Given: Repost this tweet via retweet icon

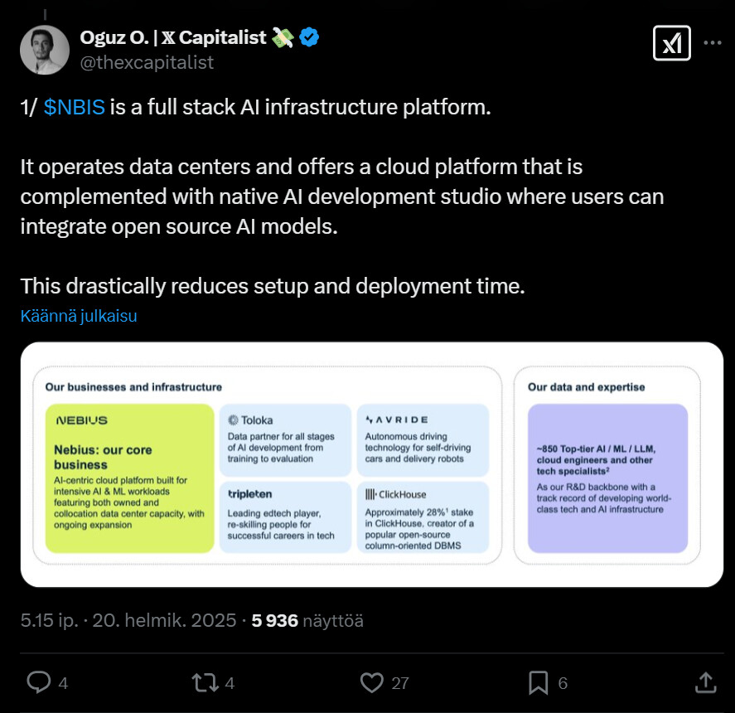Looking at the screenshot, I should [x=202, y=681].
